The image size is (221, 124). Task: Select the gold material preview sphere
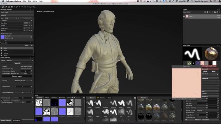tap(211, 54)
